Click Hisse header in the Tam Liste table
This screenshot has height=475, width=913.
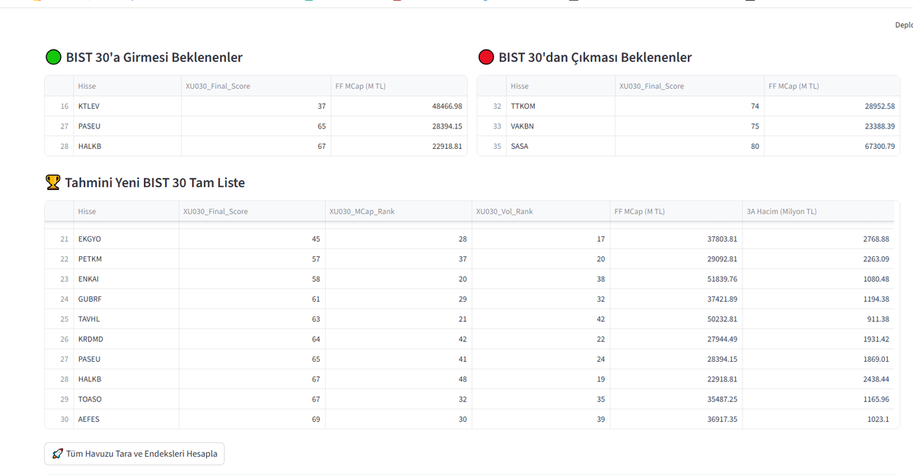tap(126, 211)
